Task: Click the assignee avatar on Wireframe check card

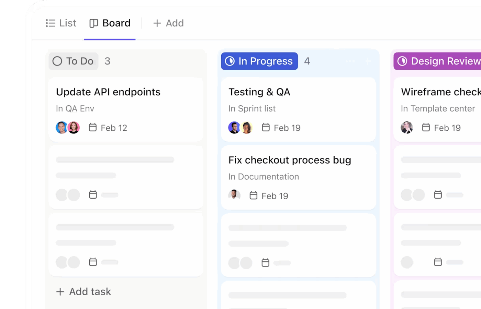Action: point(407,127)
